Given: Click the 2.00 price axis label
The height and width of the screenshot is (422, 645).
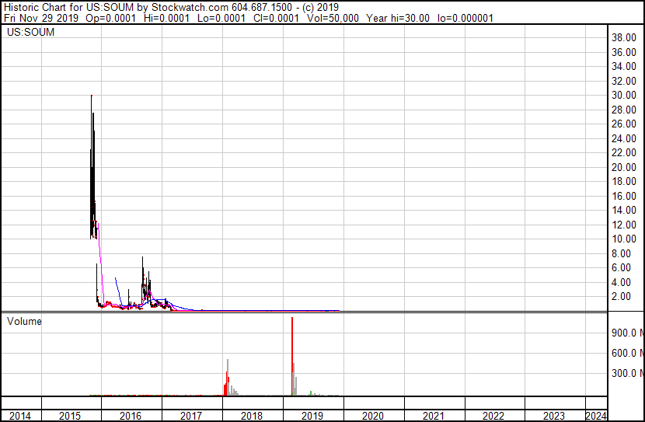Looking at the screenshot, I should 624,297.
